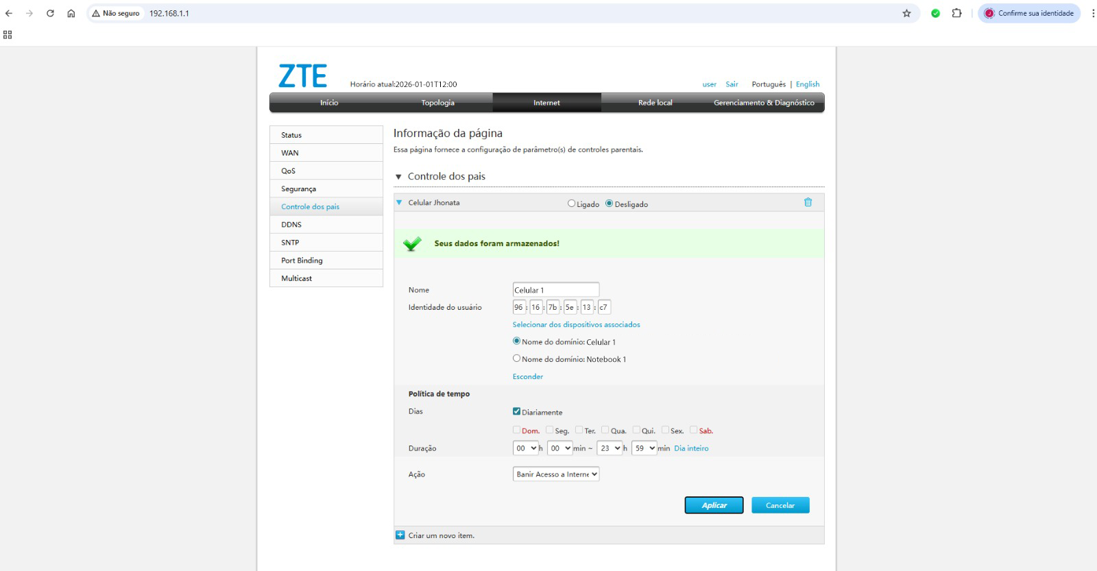This screenshot has height=571, width=1097.
Task: Bookmark page with star icon
Action: coord(906,13)
